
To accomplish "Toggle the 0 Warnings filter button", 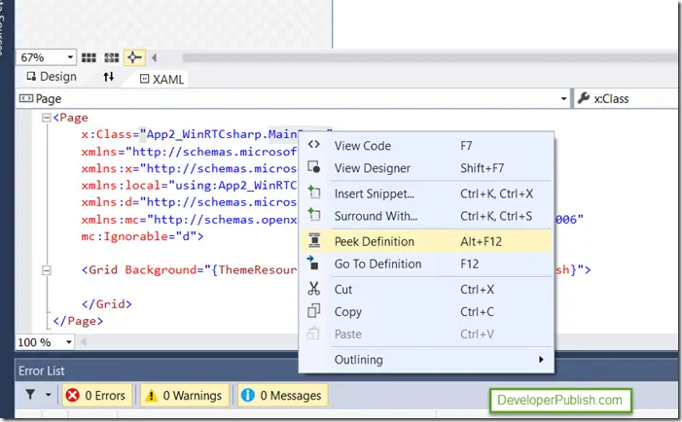I will click(x=185, y=395).
